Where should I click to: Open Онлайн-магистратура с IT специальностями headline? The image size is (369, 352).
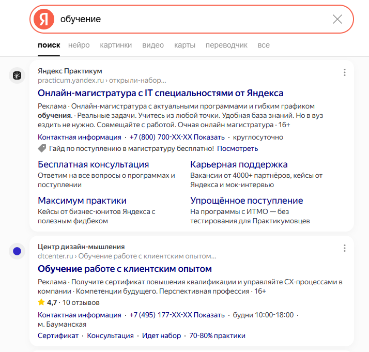(x=161, y=93)
